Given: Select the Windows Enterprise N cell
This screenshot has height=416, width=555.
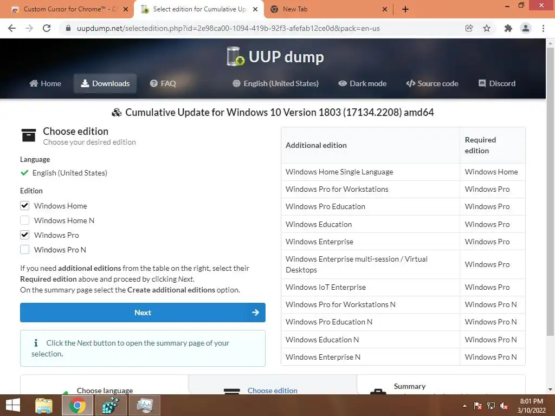Looking at the screenshot, I should tap(370, 357).
